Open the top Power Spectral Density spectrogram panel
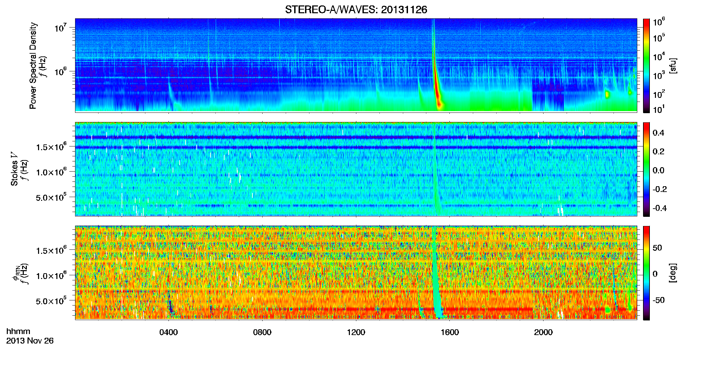712x367 pixels. [356, 65]
